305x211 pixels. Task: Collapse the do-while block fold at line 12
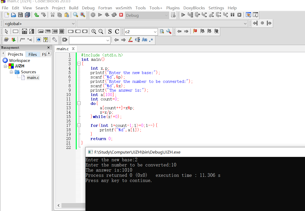coord(79,103)
